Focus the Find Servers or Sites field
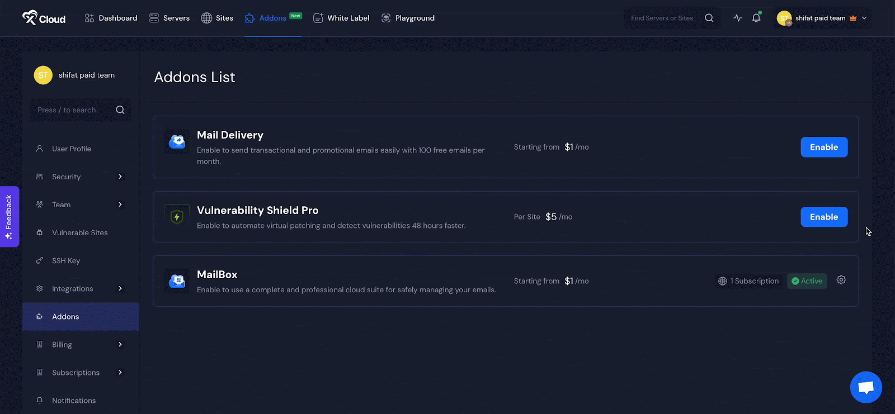This screenshot has height=414, width=895. pyautogui.click(x=662, y=18)
